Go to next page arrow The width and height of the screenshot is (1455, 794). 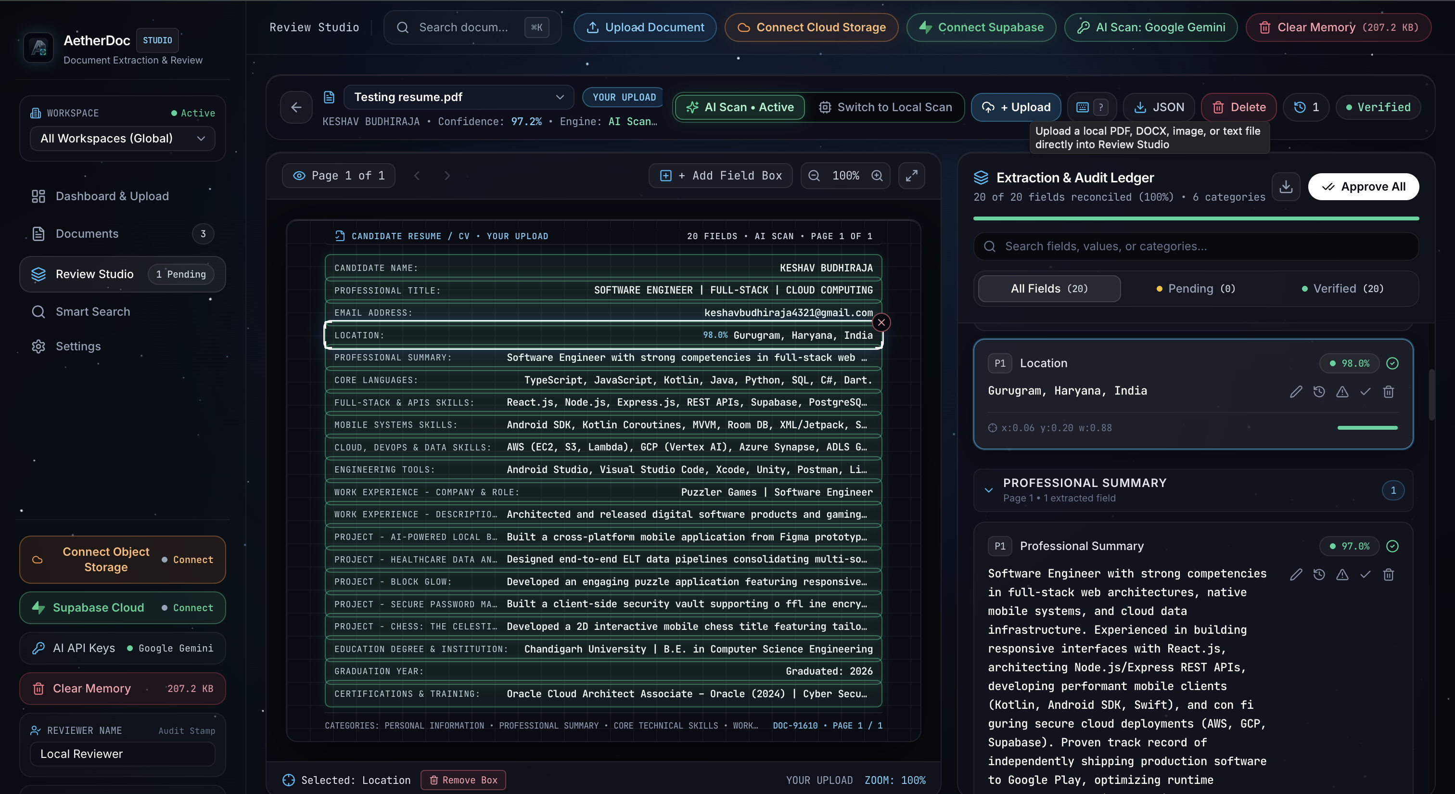tap(447, 176)
